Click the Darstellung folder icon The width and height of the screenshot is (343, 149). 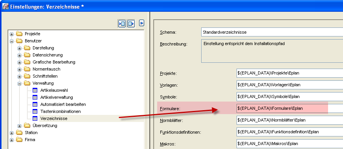click(27, 48)
